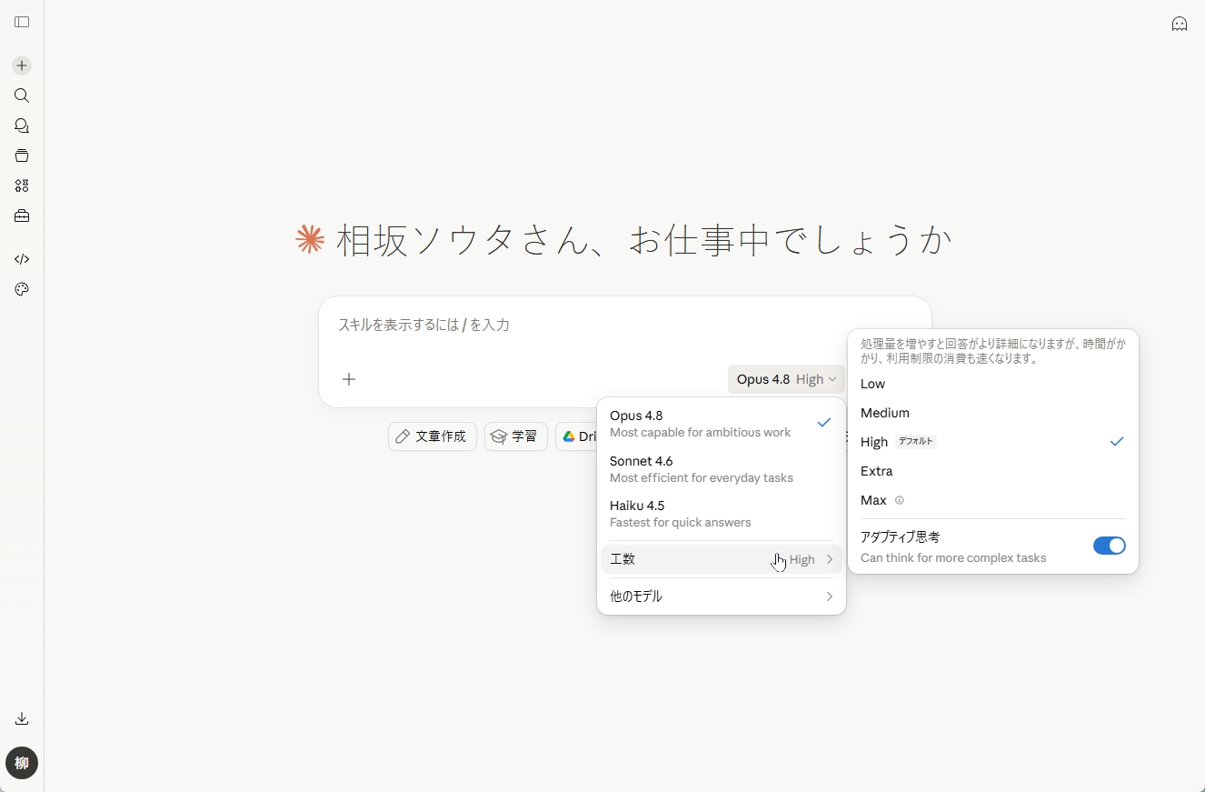The height and width of the screenshot is (792, 1205).
Task: Open the Opus 4.8 High model selector
Action: click(x=786, y=379)
